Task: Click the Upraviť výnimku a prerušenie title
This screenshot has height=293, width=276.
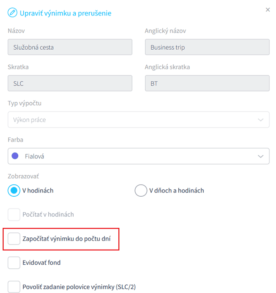Action: [x=65, y=13]
